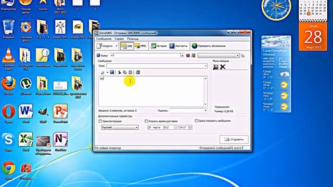
Task: Click the black X remove icon under Мультимедиа
Action: 223,67
